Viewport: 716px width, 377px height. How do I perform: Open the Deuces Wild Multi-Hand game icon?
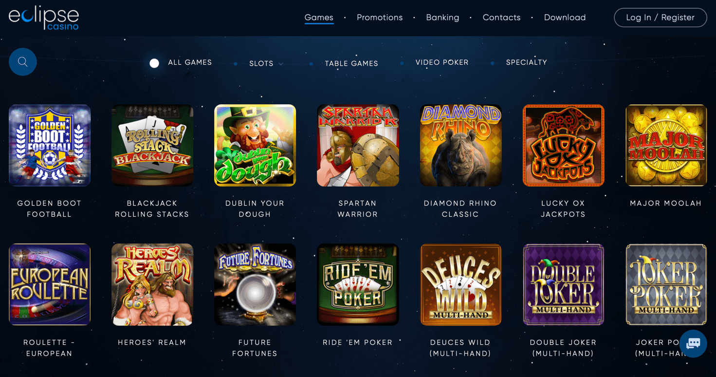pos(460,284)
